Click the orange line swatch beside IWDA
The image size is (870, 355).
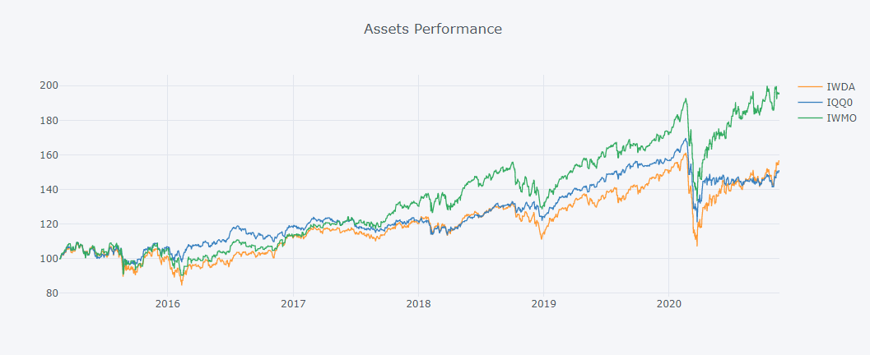pos(810,86)
